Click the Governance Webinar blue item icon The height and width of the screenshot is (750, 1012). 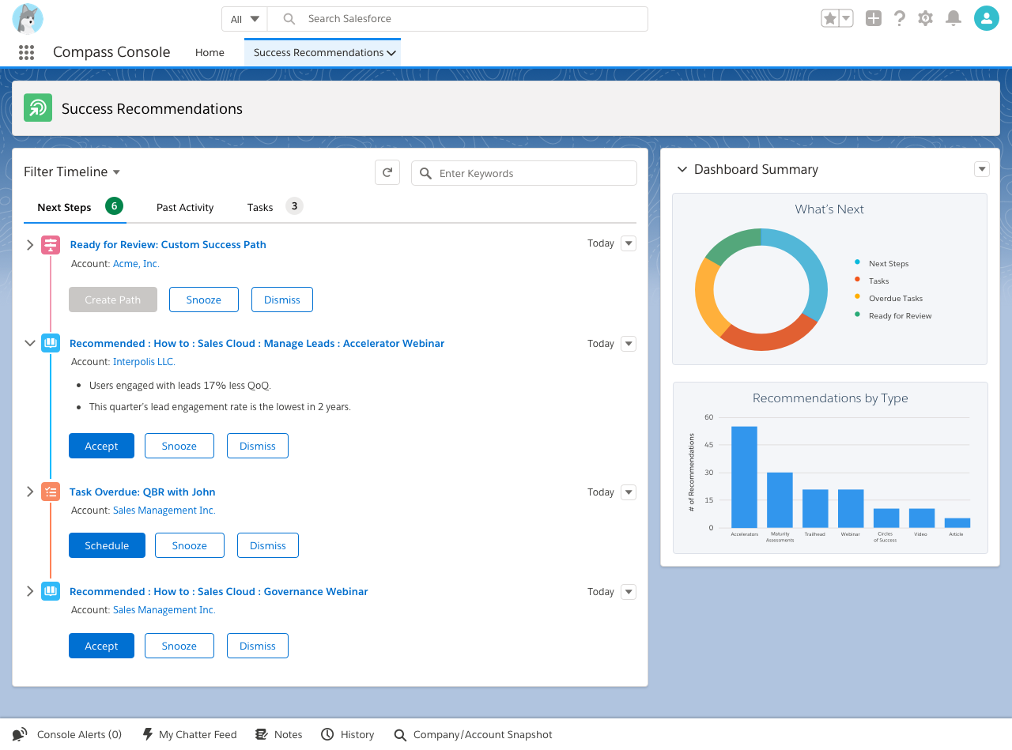[51, 591]
